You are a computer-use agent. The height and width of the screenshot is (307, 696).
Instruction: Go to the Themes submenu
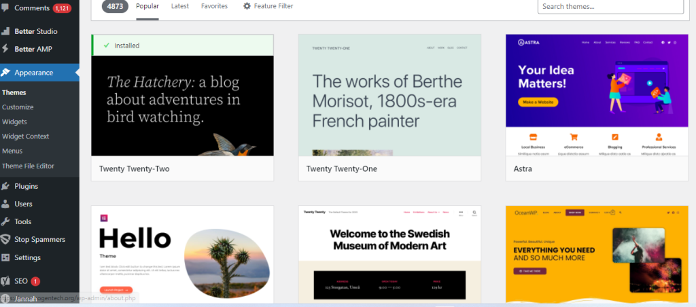coord(14,93)
